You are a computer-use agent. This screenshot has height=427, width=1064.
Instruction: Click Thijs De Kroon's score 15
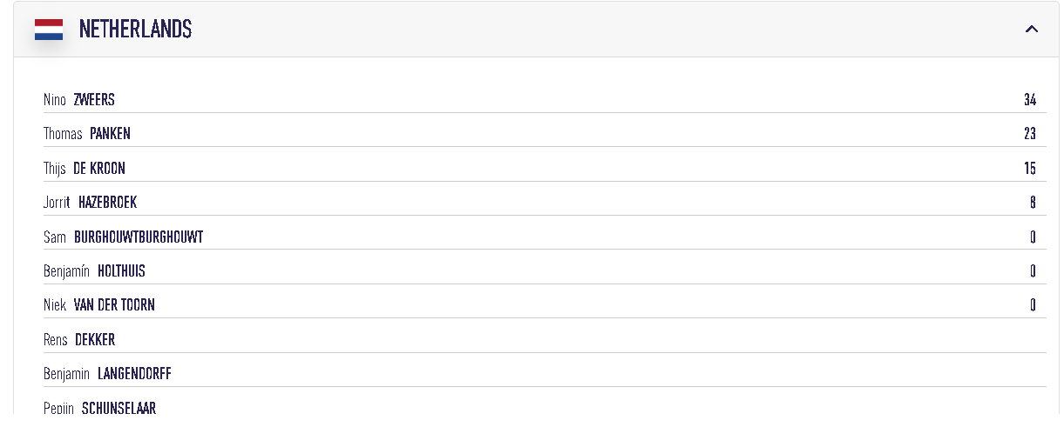[1030, 169]
